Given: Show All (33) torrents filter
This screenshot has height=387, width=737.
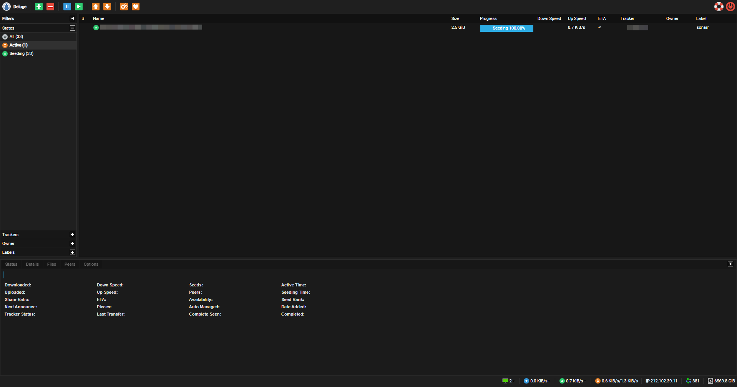Looking at the screenshot, I should pos(16,37).
